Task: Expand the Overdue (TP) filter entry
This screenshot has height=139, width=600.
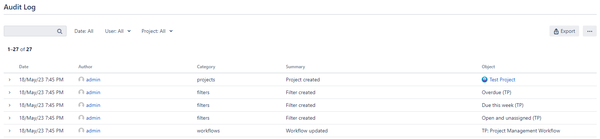Action: pyautogui.click(x=10, y=92)
